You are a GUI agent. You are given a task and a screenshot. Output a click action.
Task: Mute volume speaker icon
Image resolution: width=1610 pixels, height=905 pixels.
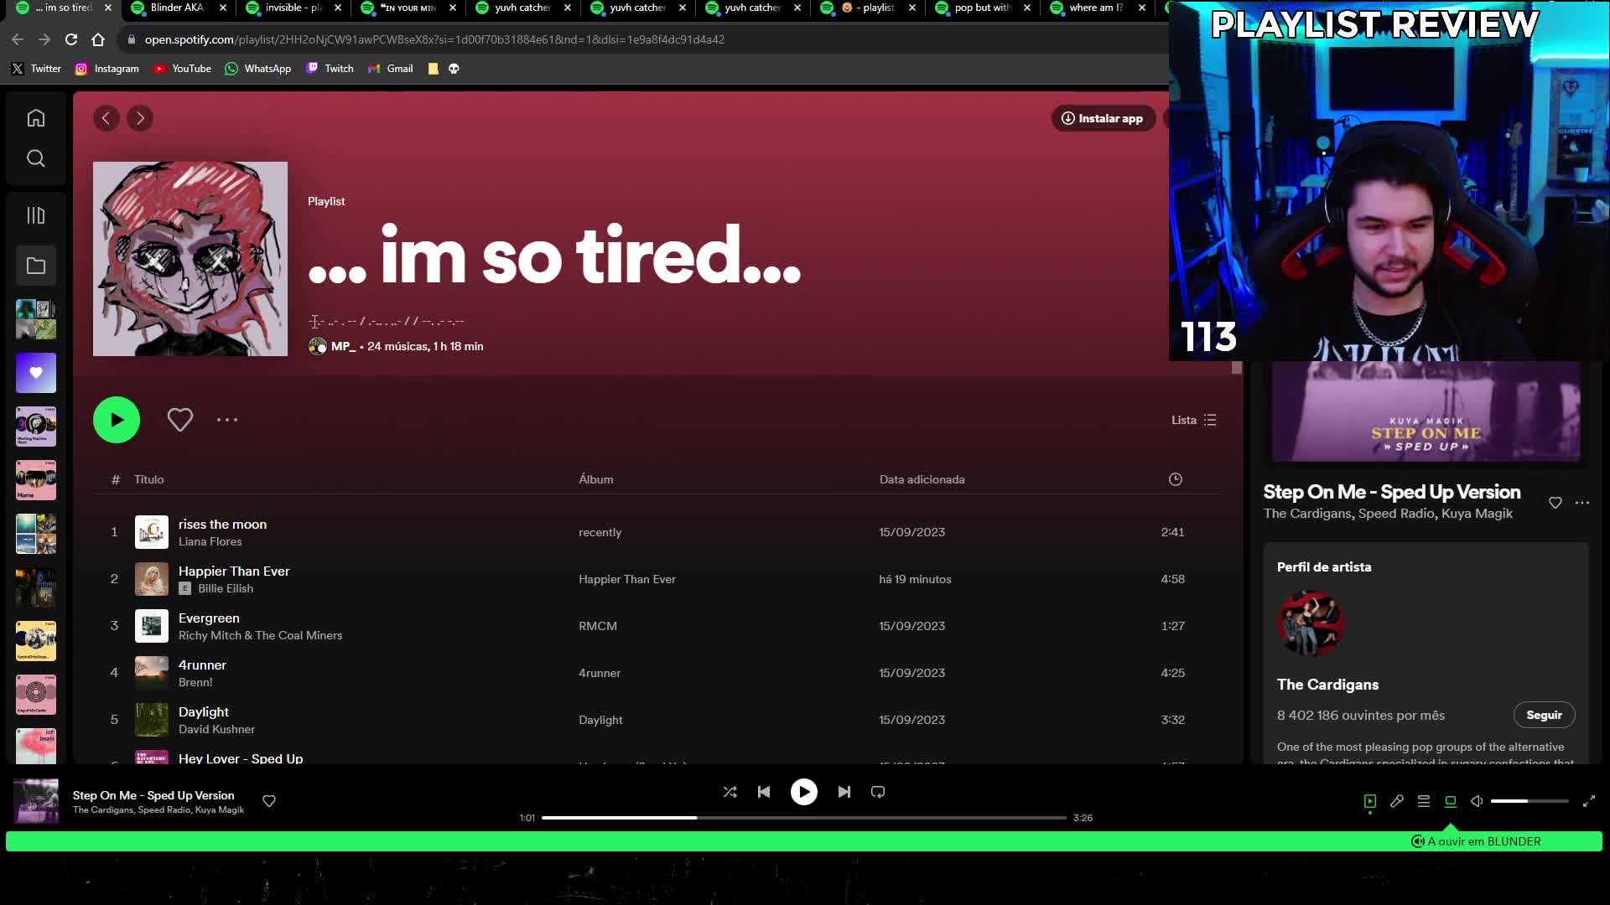click(x=1478, y=801)
